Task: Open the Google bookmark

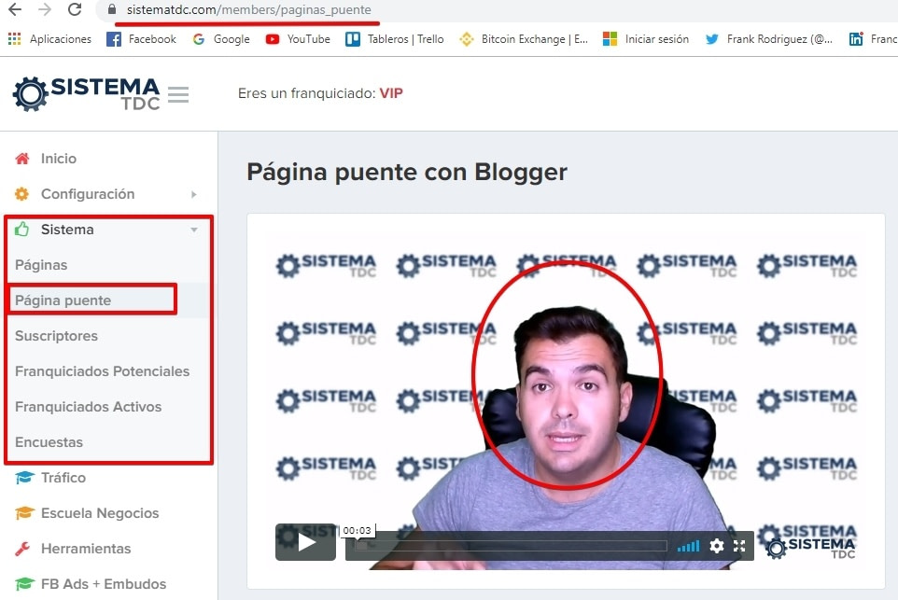Action: [221, 39]
